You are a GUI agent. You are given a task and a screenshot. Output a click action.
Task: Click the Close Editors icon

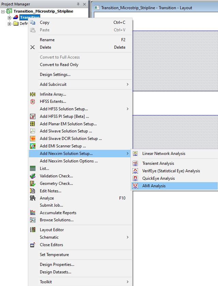(33, 245)
